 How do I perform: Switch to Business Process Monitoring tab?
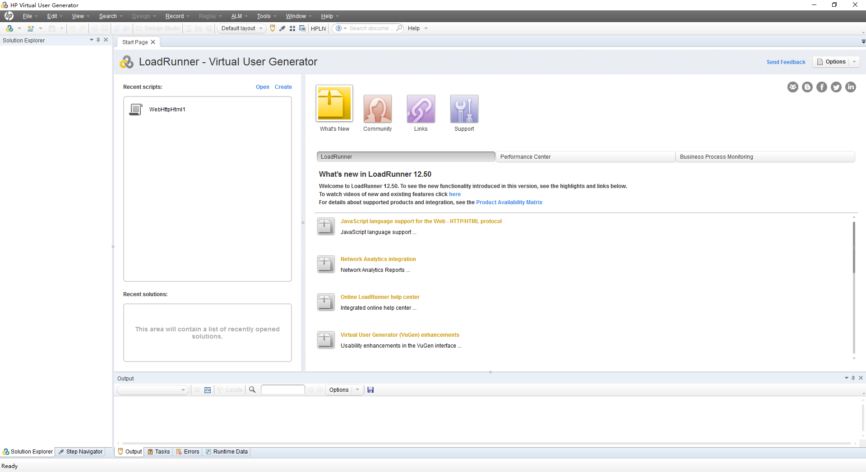click(765, 157)
